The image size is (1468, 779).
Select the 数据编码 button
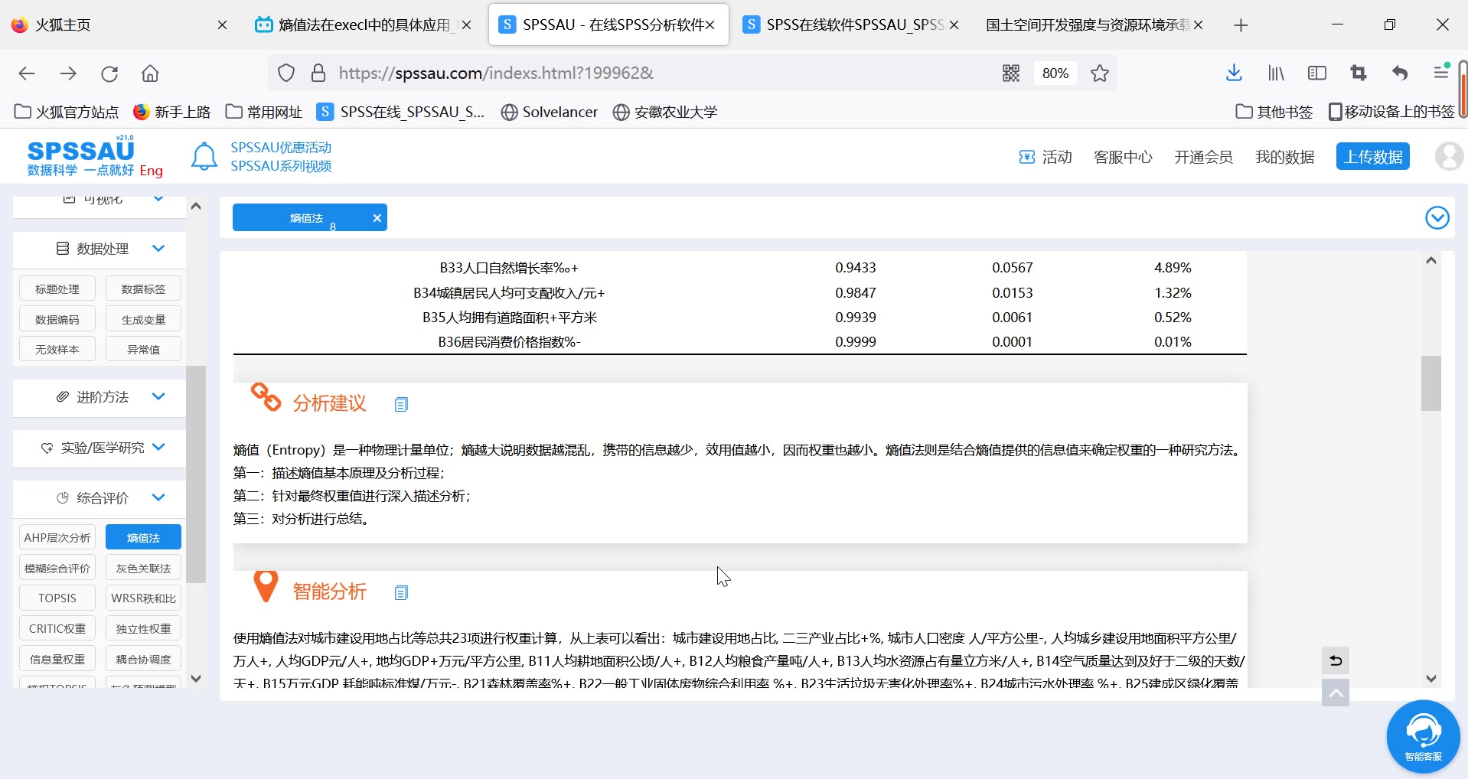pyautogui.click(x=57, y=319)
